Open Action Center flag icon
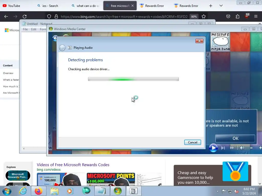Viewport: 262px width, 196px height. (224, 191)
